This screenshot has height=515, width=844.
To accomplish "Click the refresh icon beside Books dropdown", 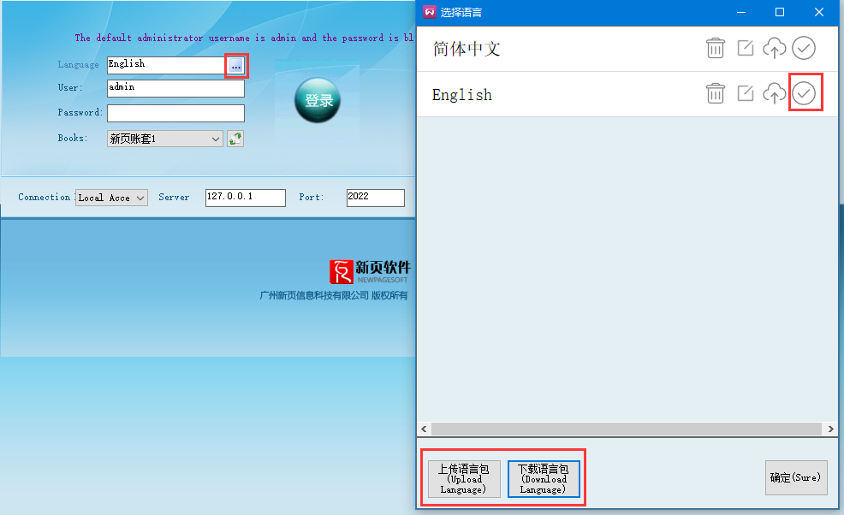I will click(x=235, y=139).
